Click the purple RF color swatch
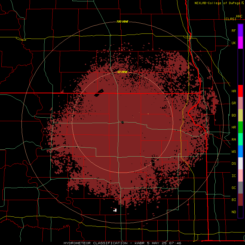This screenshot has width=245, height=245. (240, 30)
